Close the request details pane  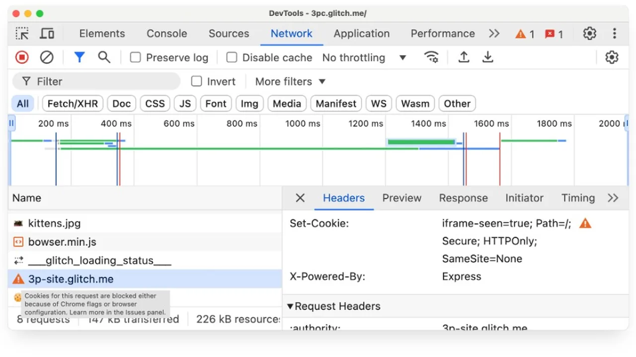300,198
